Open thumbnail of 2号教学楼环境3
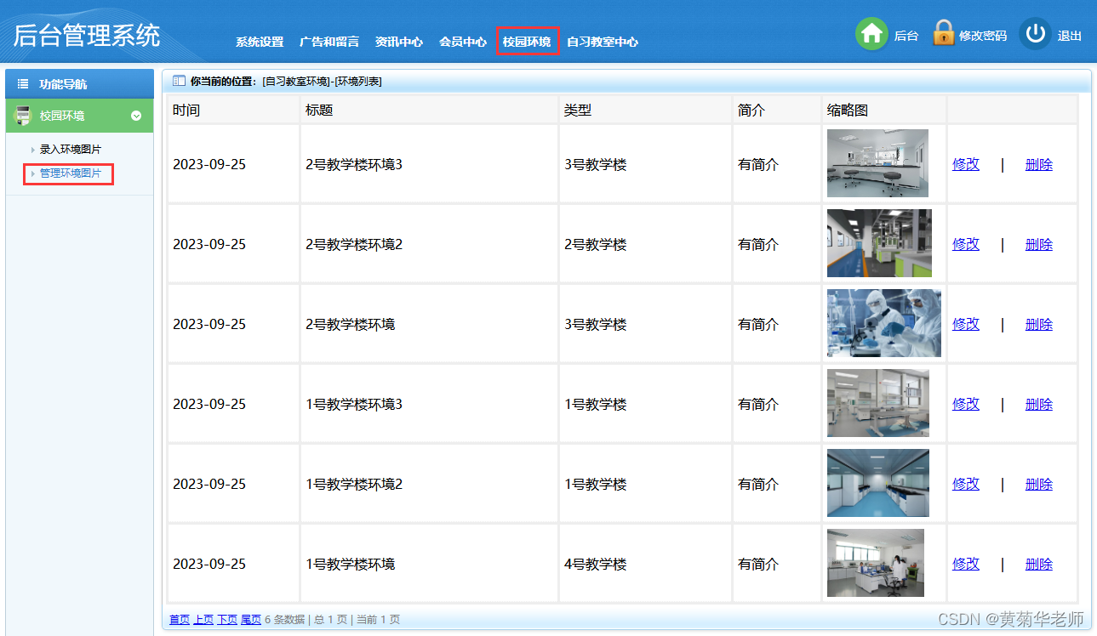This screenshot has width=1097, height=636. point(877,163)
